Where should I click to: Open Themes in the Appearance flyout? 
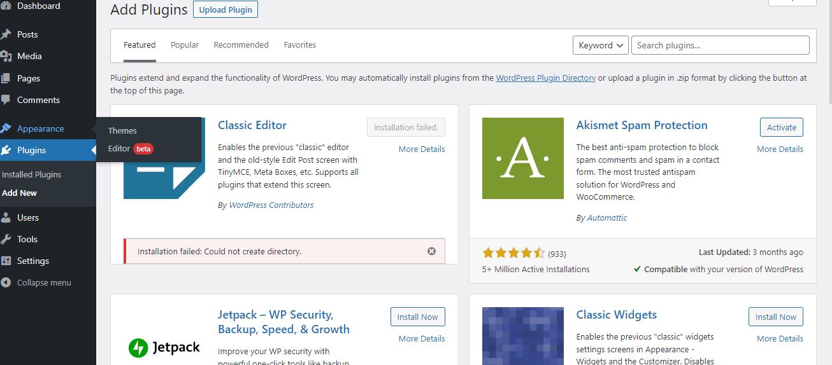122,130
